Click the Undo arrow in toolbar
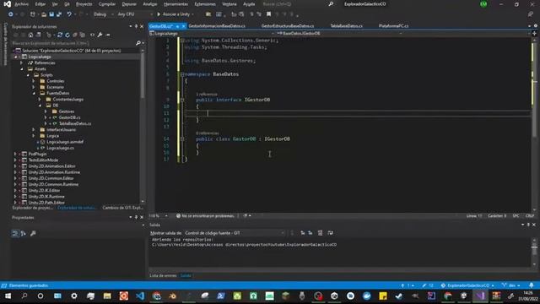 [x=69, y=14]
